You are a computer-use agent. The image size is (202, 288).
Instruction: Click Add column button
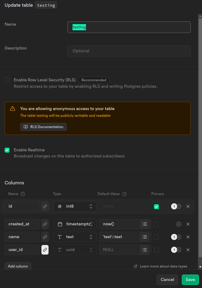pyautogui.click(x=18, y=266)
